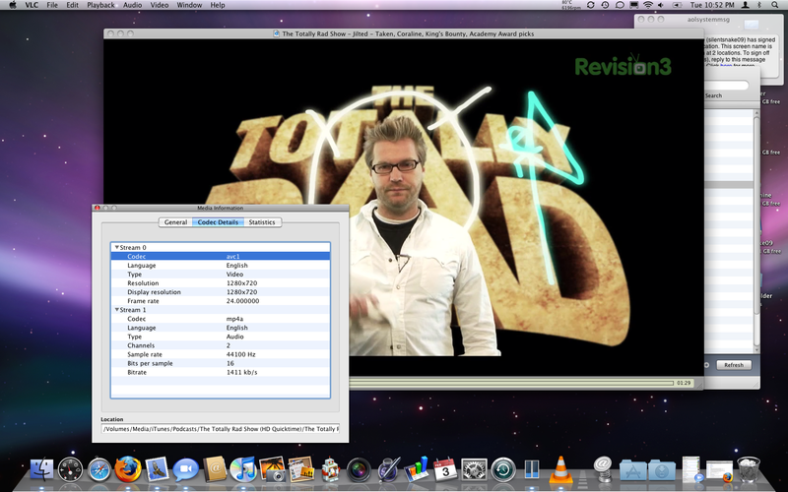This screenshot has width=788, height=492.
Task: Open the VLC application menu
Action: click(32, 5)
